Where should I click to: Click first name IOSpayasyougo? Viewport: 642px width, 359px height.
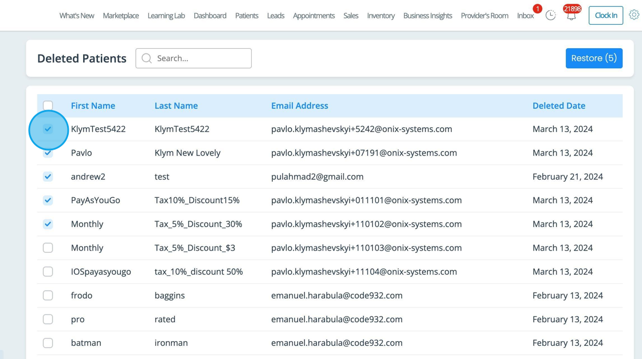[x=101, y=272]
